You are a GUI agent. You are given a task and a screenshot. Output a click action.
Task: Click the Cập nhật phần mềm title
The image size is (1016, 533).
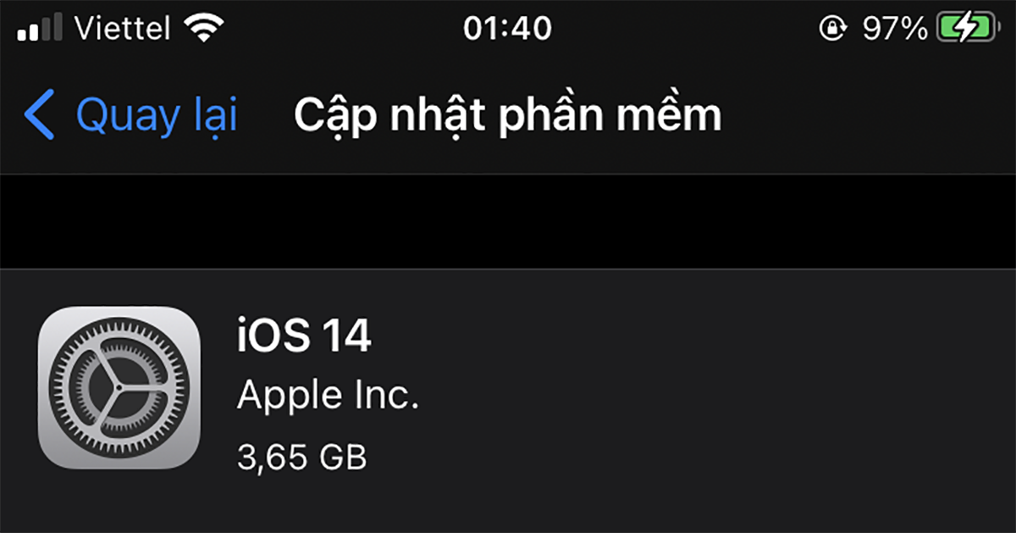coord(508,116)
